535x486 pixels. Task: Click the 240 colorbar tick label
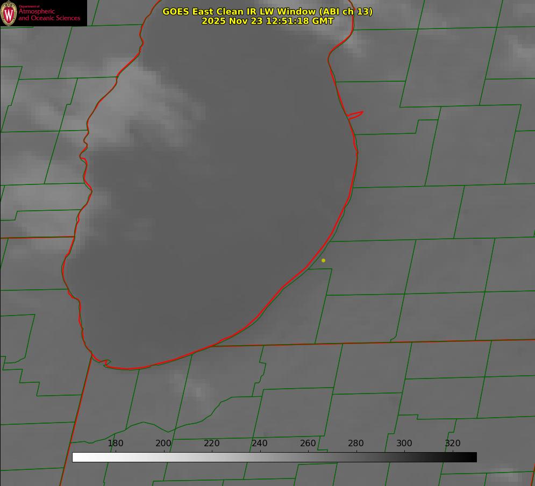click(x=260, y=444)
